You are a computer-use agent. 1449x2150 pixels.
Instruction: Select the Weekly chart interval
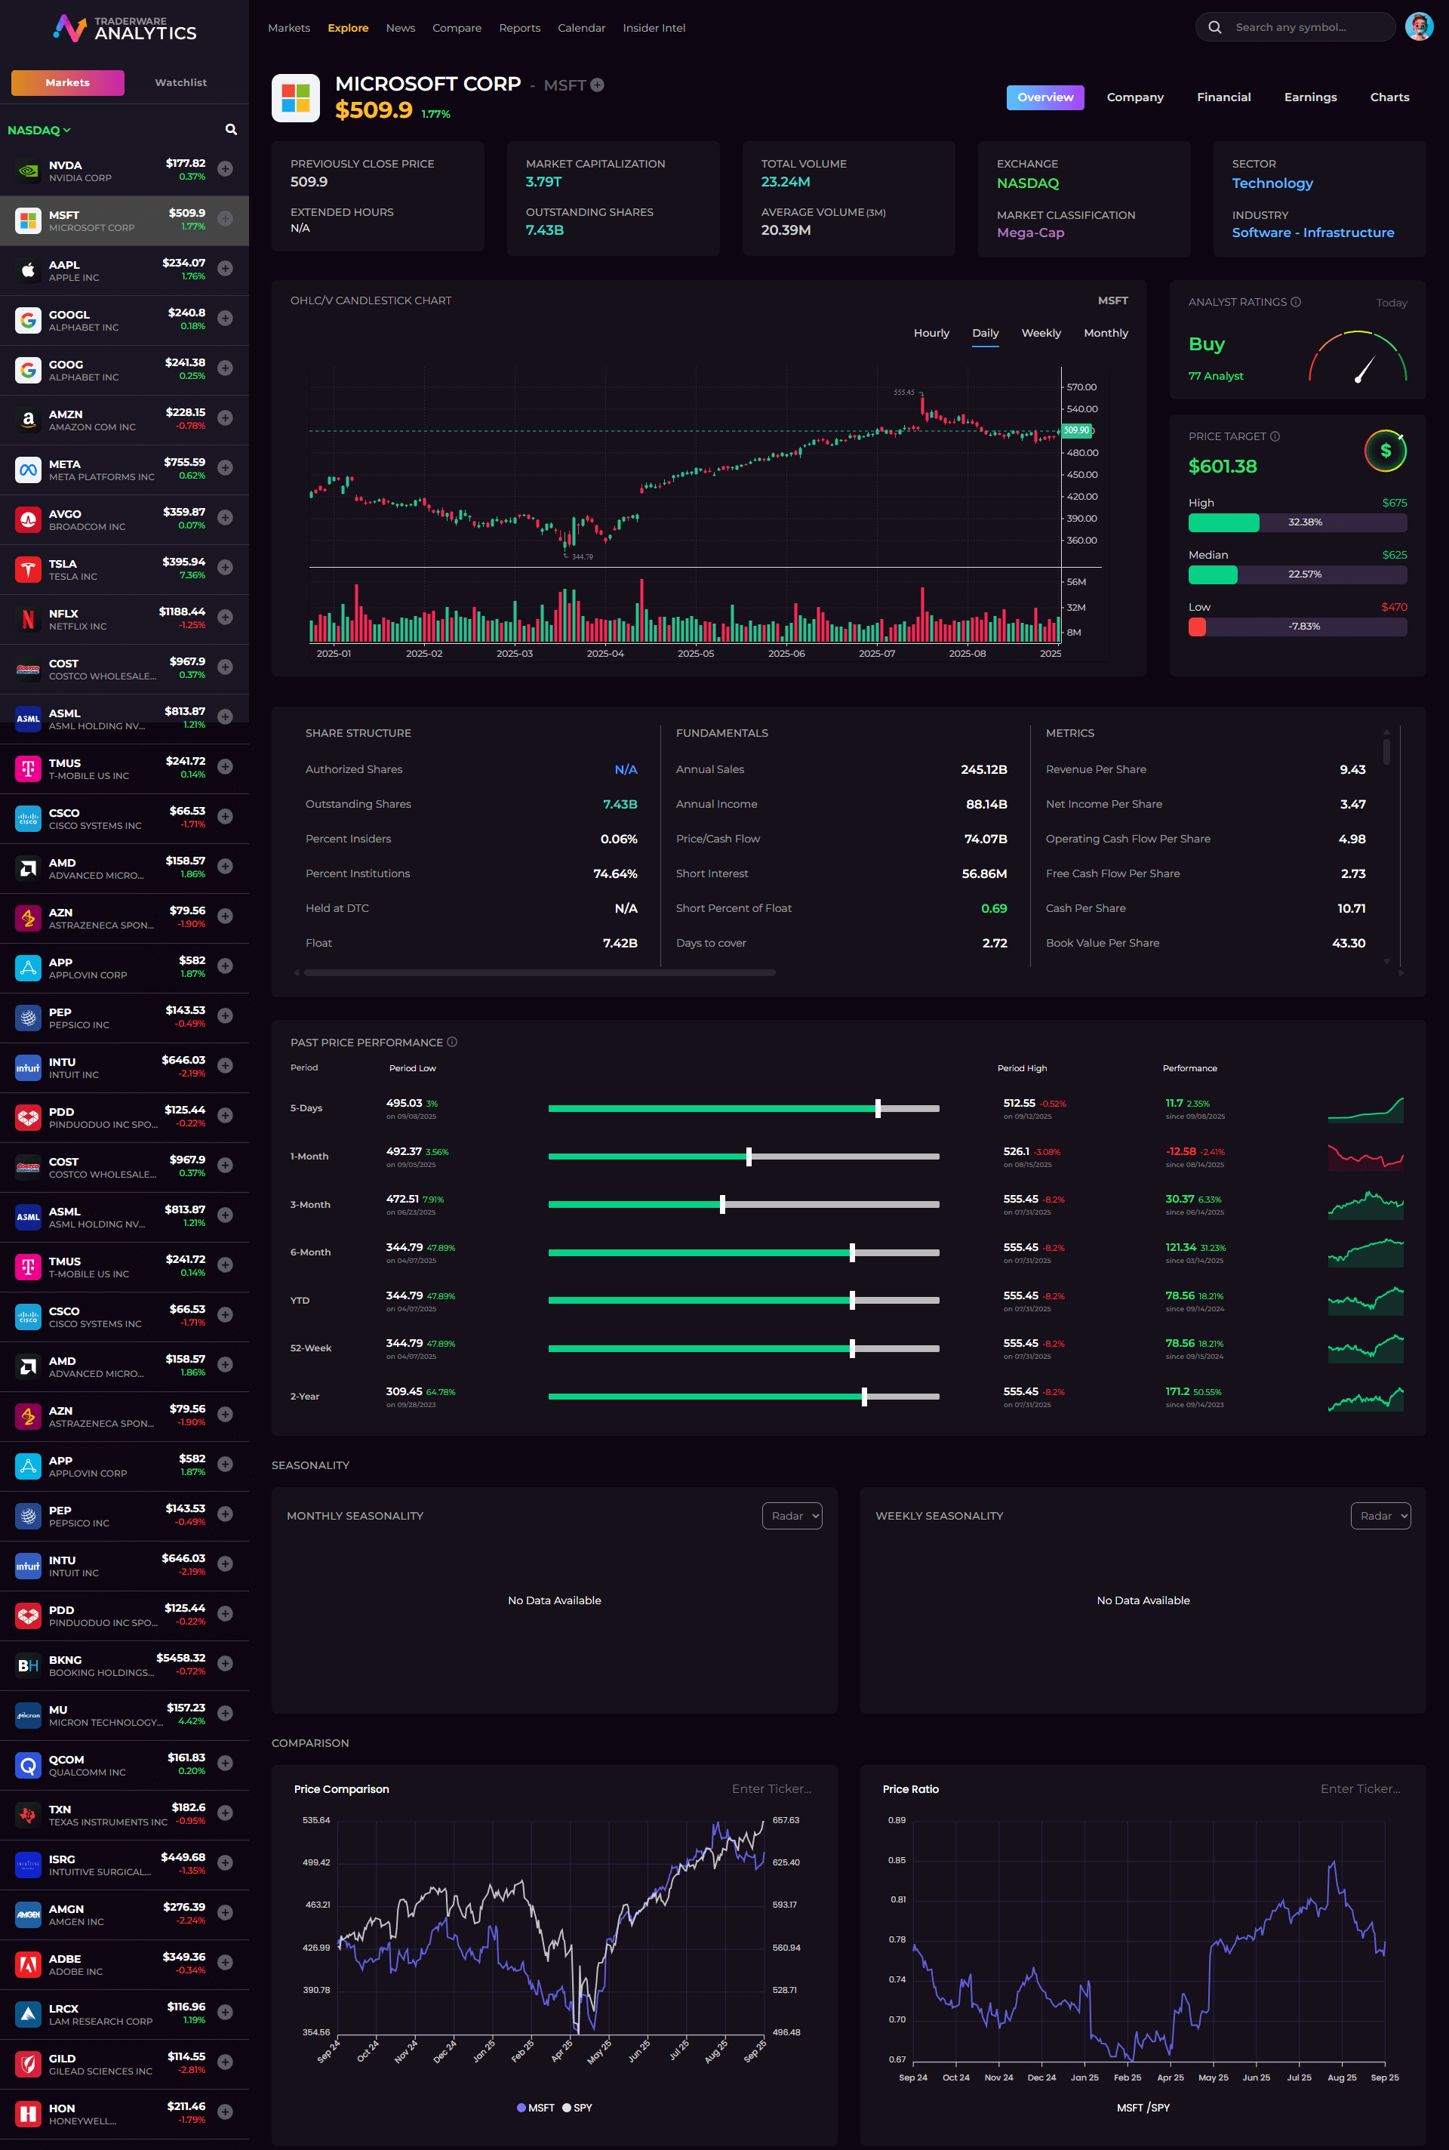pyautogui.click(x=1041, y=333)
